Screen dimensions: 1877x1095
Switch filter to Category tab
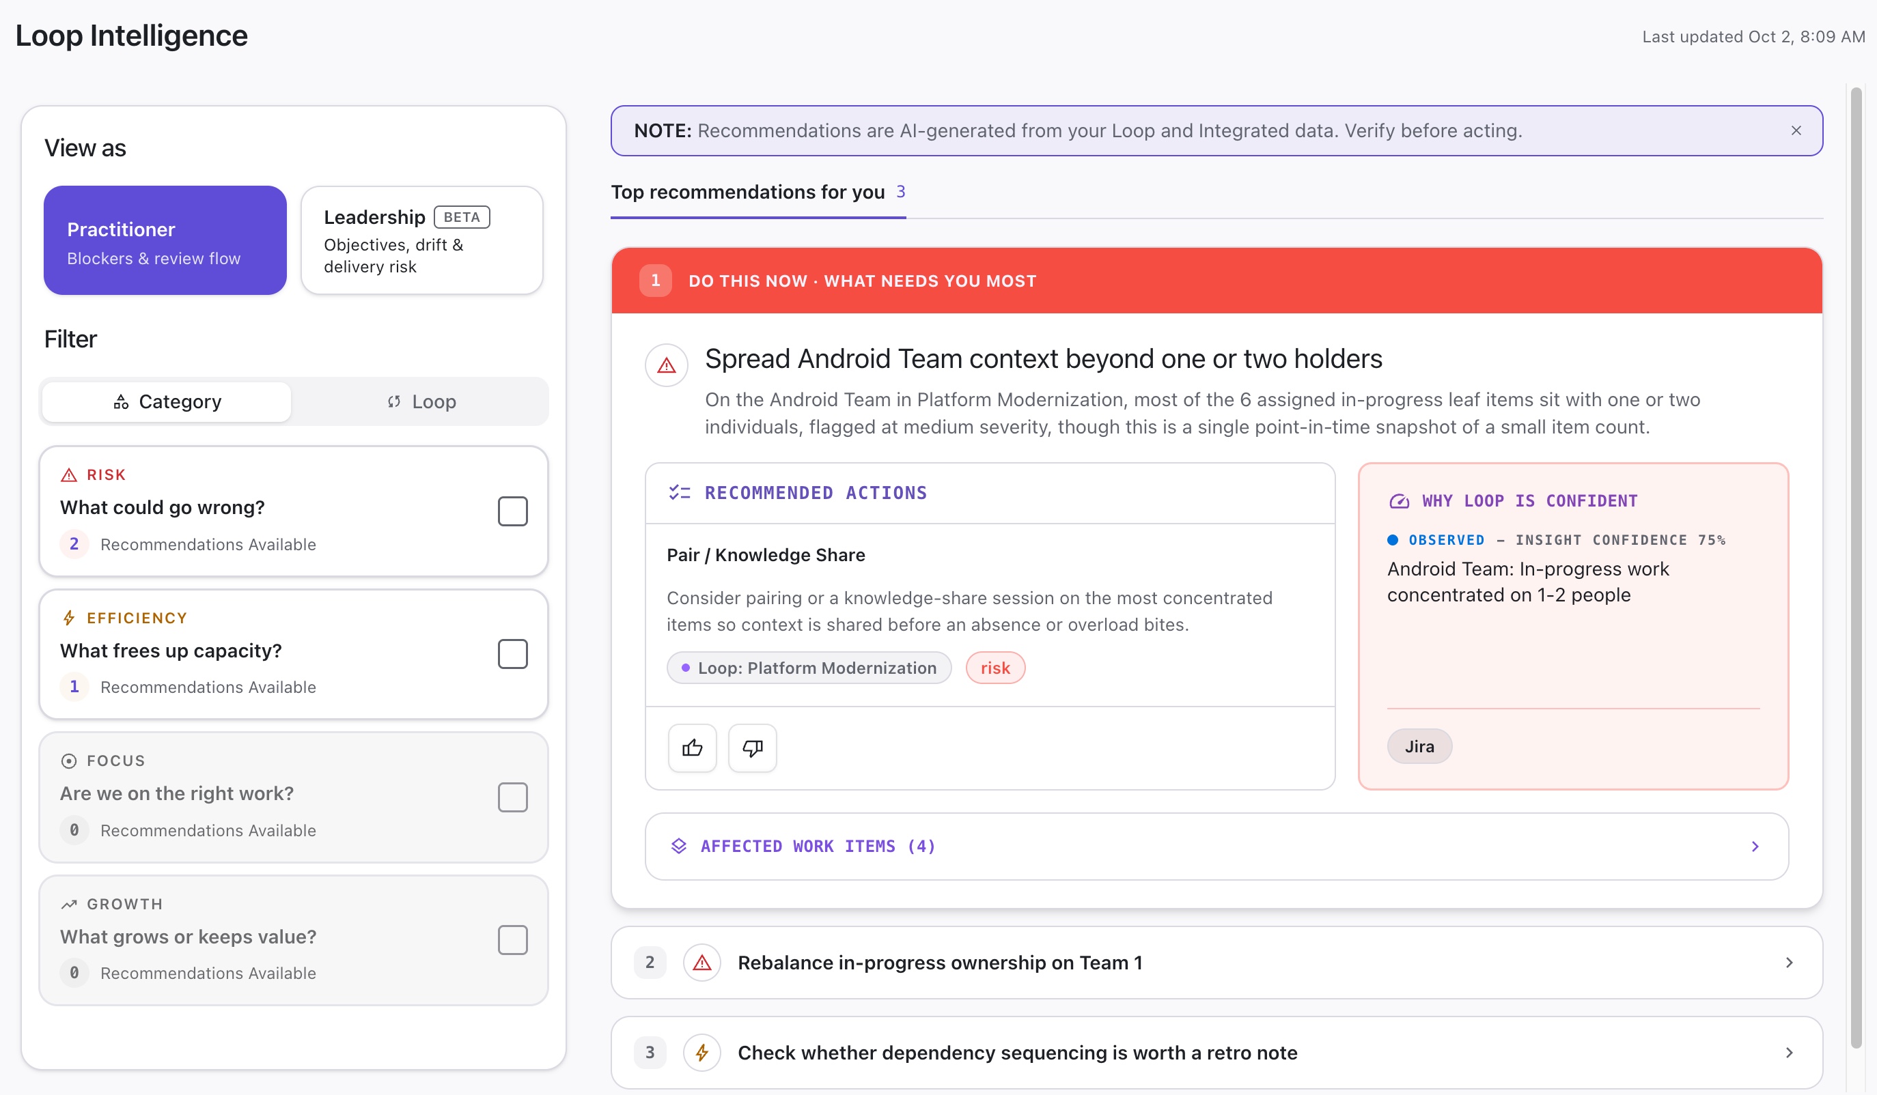(167, 402)
